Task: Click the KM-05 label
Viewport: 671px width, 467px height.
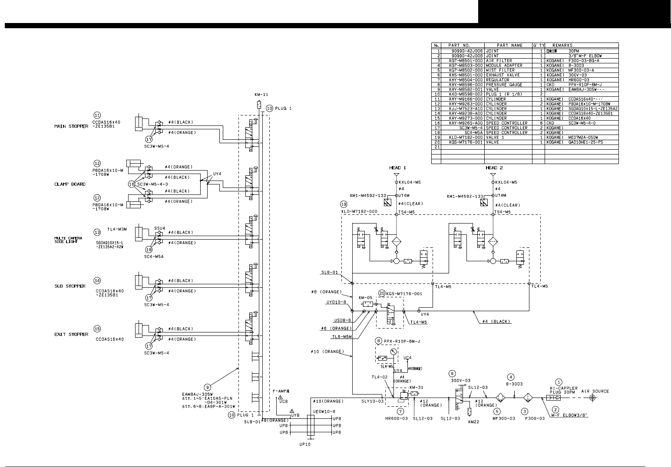Action: [x=365, y=298]
